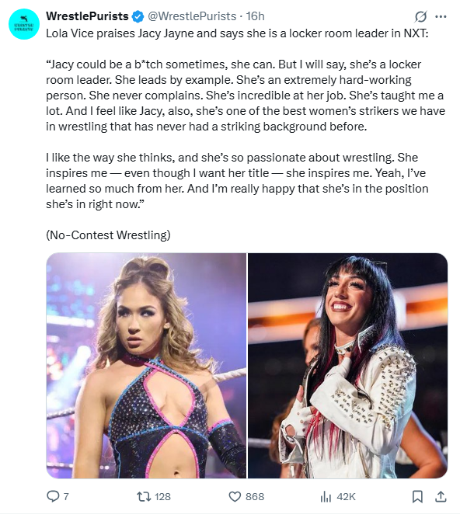Click the 7 replies count
This screenshot has height=518, width=460.
[x=66, y=496]
